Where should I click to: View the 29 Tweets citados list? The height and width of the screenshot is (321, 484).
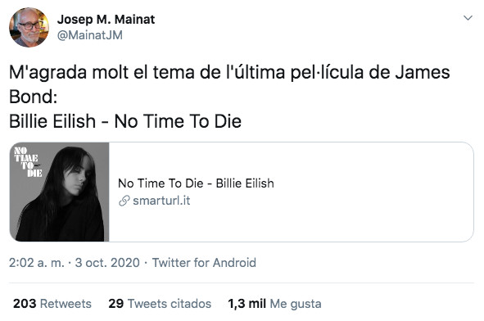160,304
